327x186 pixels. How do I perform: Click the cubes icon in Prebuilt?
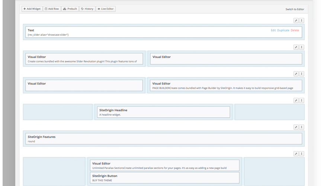(x=65, y=9)
